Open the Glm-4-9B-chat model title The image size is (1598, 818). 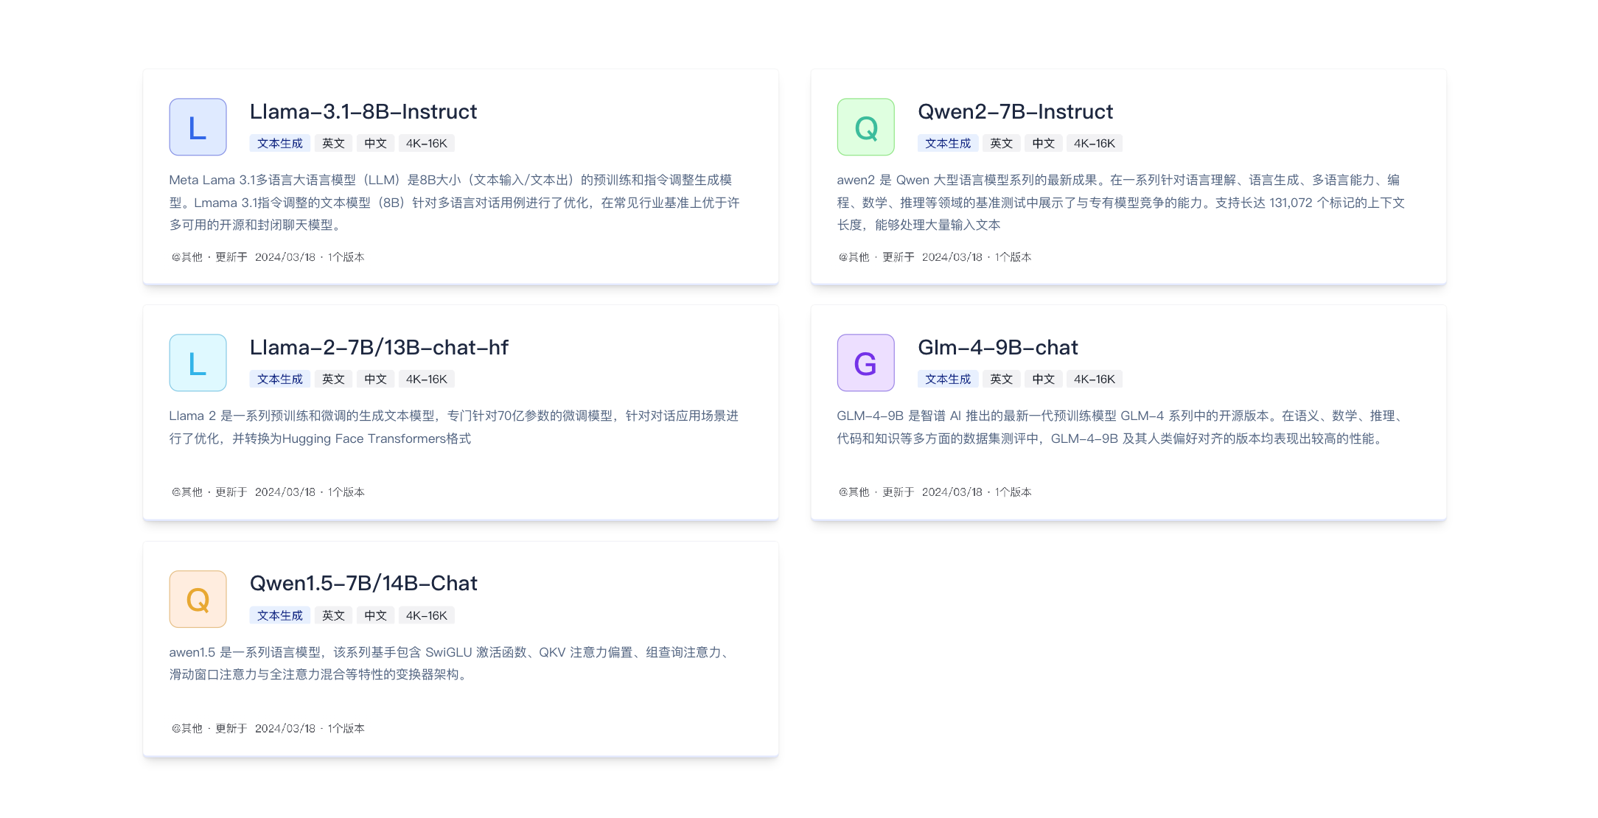click(997, 348)
